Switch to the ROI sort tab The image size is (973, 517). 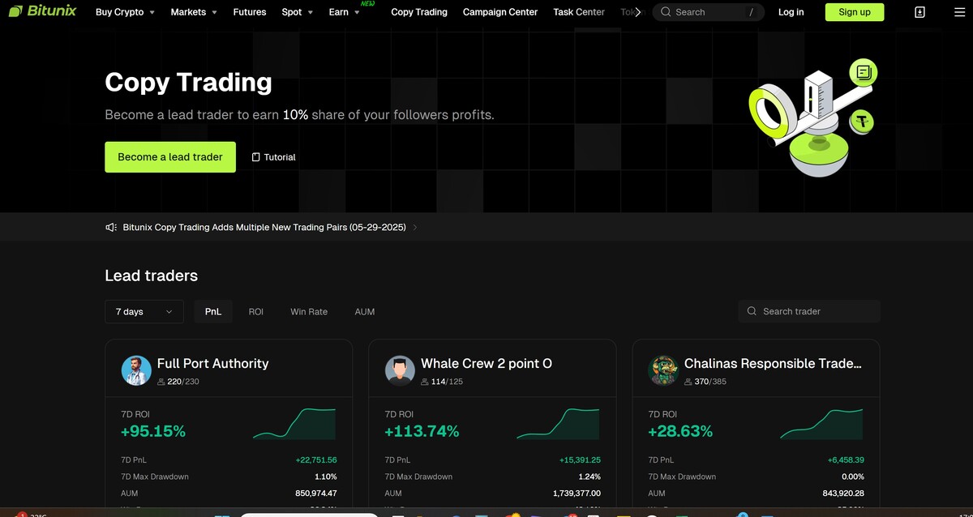pyautogui.click(x=256, y=312)
